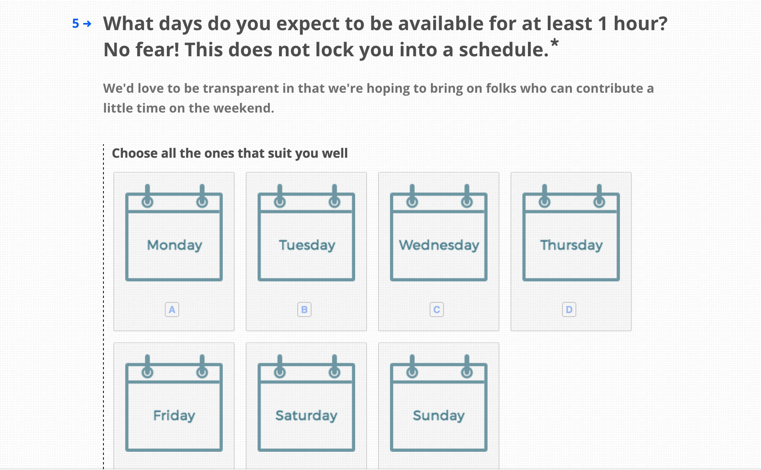Select the Tuesday calendar icon
The height and width of the screenshot is (470, 761).
click(x=306, y=233)
